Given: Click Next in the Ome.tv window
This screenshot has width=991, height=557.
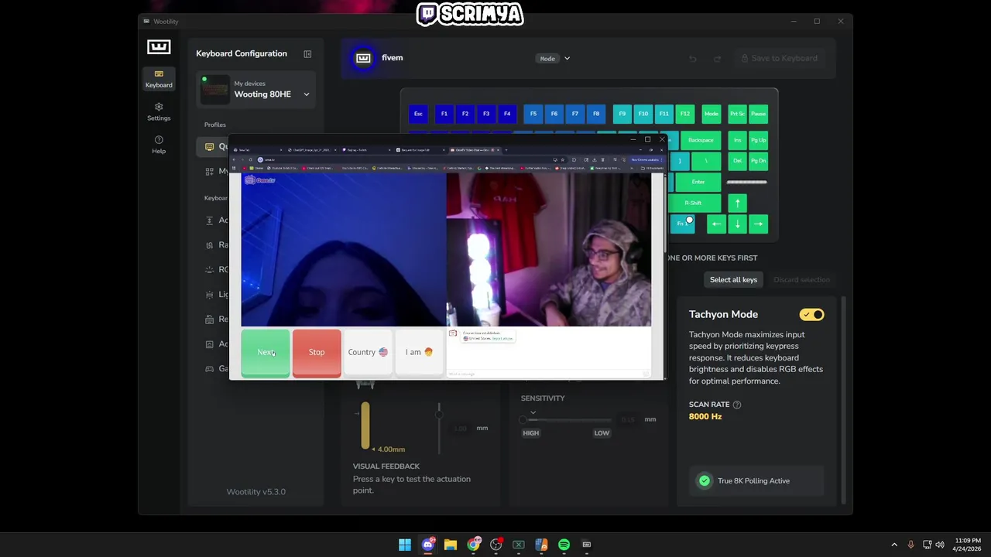Looking at the screenshot, I should coord(266,352).
